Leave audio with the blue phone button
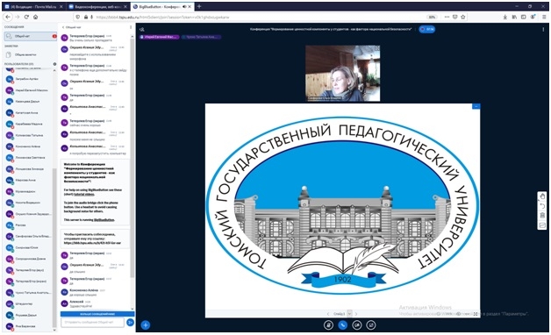The image size is (551, 335). pyautogui.click(x=342, y=324)
